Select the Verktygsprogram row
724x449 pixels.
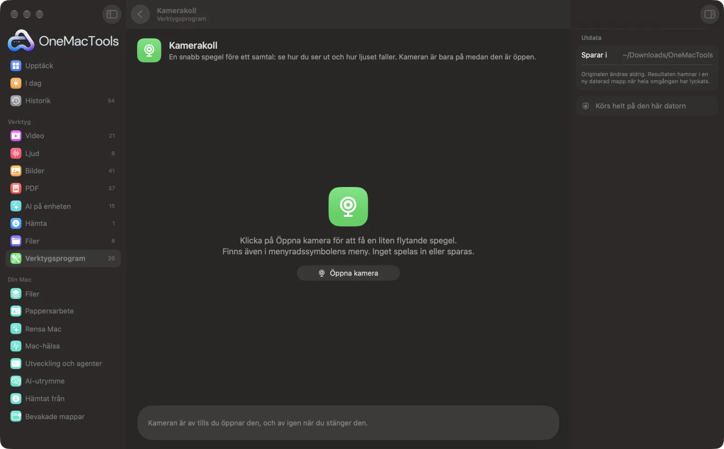pos(63,258)
